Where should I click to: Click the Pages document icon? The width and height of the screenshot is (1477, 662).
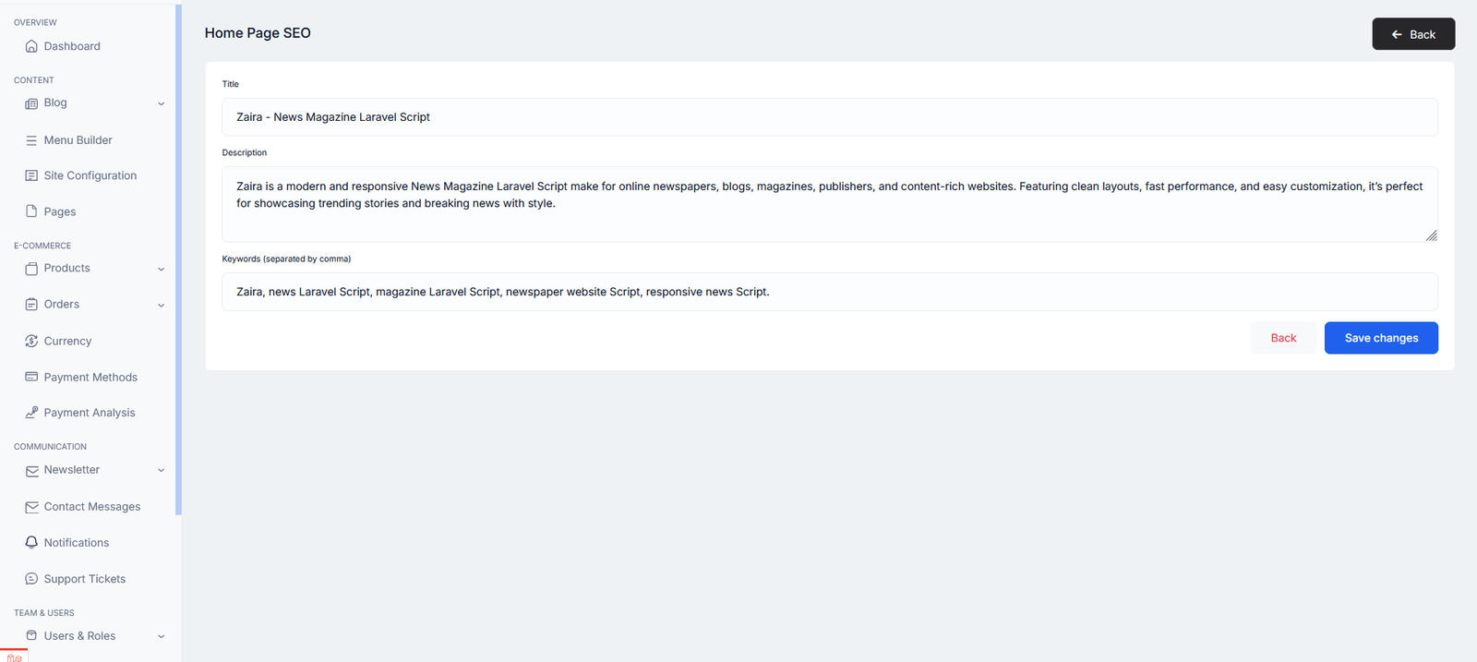pyautogui.click(x=31, y=211)
